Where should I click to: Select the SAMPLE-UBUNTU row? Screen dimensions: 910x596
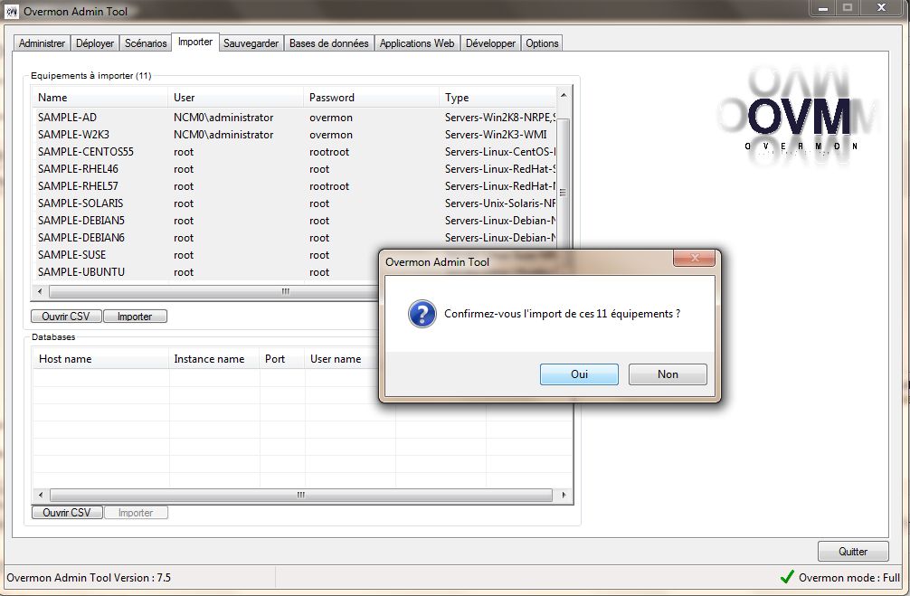click(x=205, y=272)
